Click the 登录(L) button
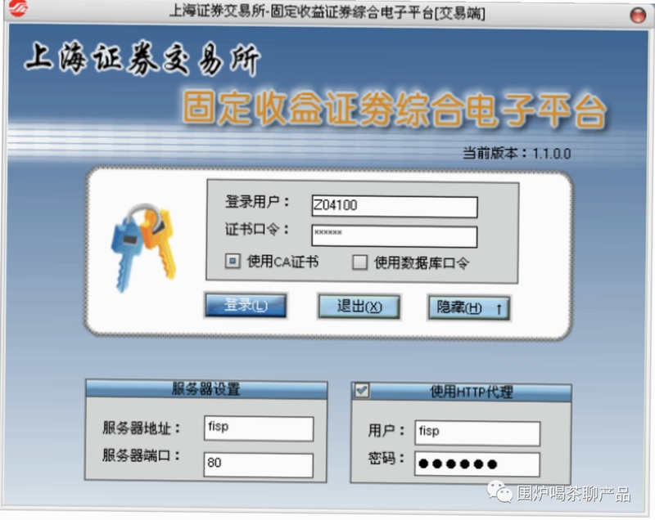The image size is (655, 520). (x=246, y=305)
